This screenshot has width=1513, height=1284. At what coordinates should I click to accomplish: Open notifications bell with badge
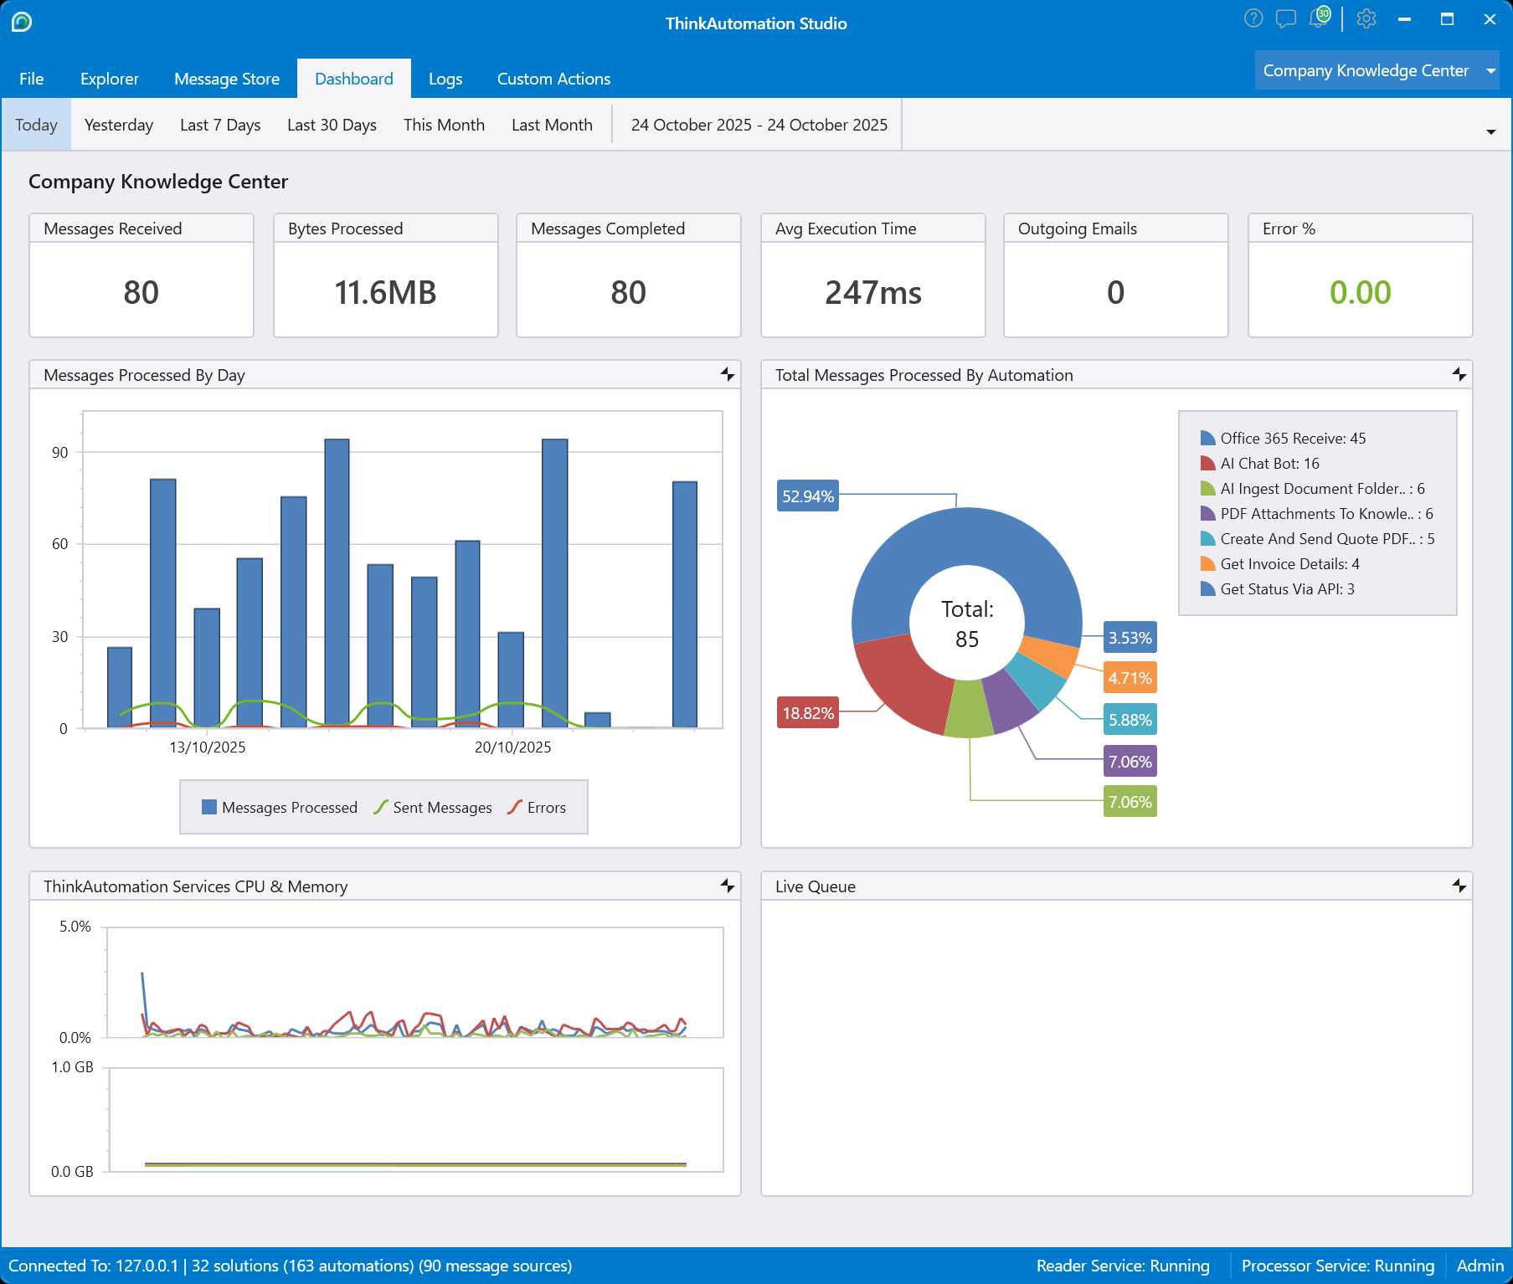1319,18
